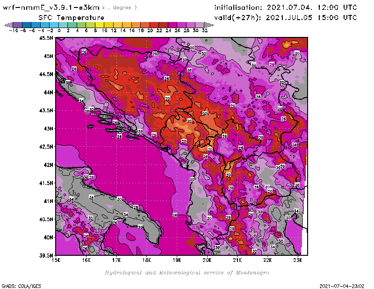Click the below -10 arrow on the legend
Screen dimensions: 374x289
pyautogui.click(x=8, y=25)
